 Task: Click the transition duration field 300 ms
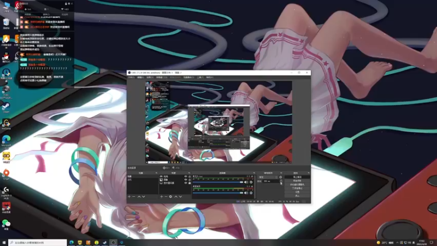(x=271, y=181)
